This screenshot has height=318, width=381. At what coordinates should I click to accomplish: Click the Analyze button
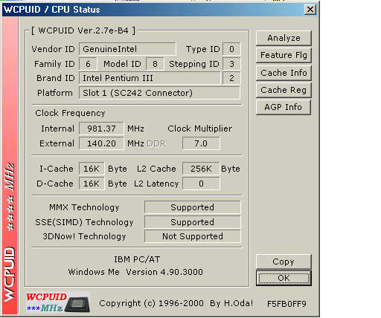284,38
